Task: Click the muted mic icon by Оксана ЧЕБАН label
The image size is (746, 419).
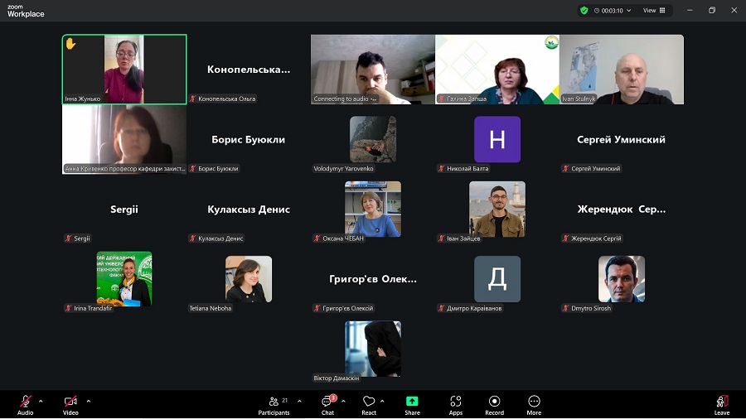Action: click(x=317, y=238)
